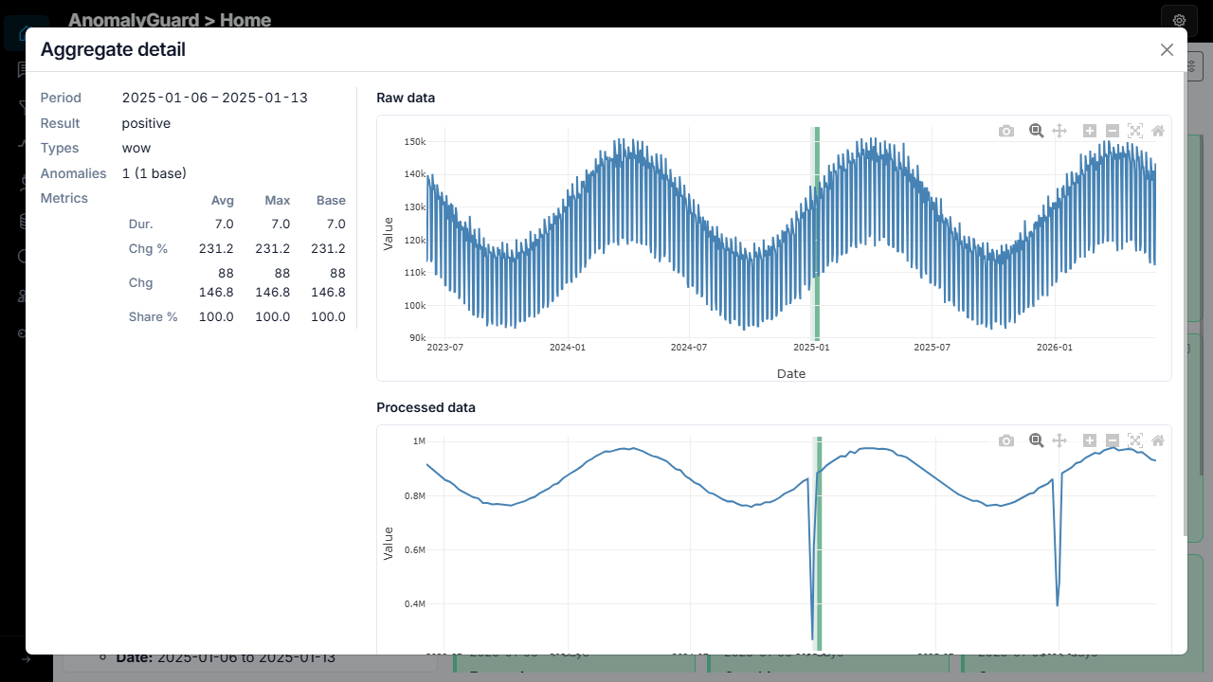The height and width of the screenshot is (682, 1213).
Task: Click the Anomalies value '1 (1 base)'
Action: (154, 173)
